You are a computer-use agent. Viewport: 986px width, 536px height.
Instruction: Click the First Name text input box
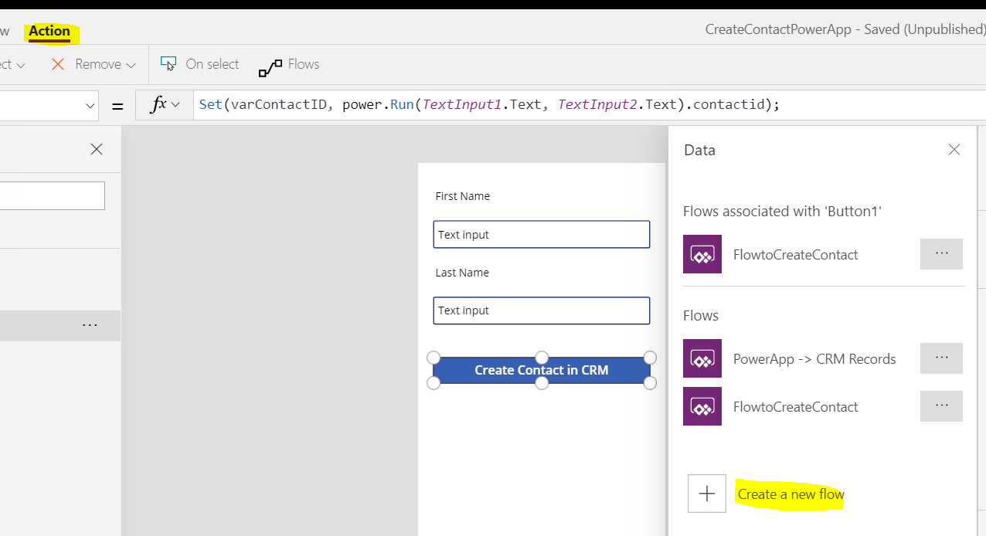[541, 234]
